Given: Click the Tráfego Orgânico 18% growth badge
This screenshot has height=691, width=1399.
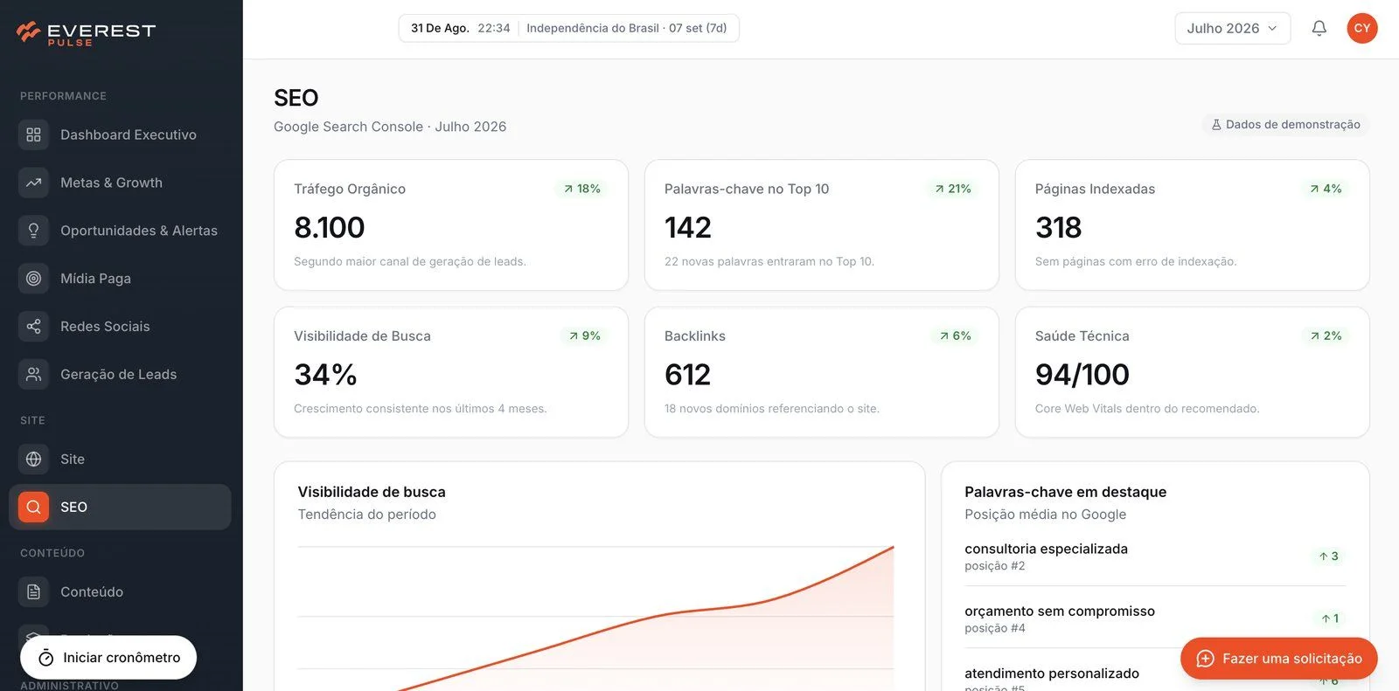Looking at the screenshot, I should point(582,189).
